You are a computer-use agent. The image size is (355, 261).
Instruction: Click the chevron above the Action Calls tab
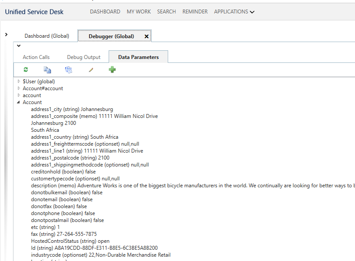coord(19,46)
